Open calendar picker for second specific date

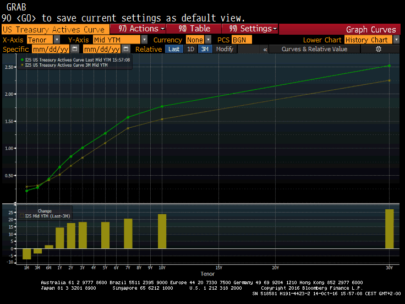tap(126, 49)
